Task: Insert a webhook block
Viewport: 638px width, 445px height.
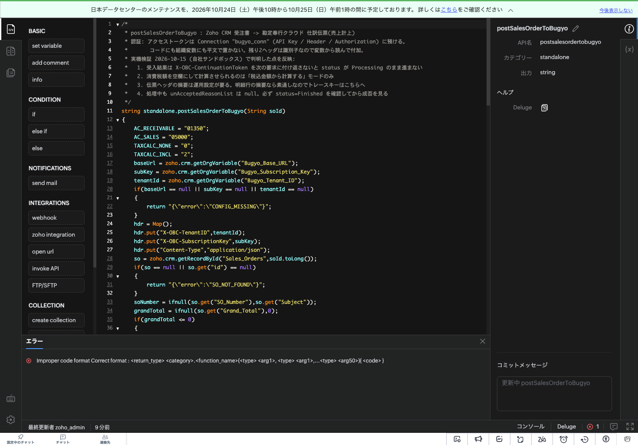Action: pos(56,218)
